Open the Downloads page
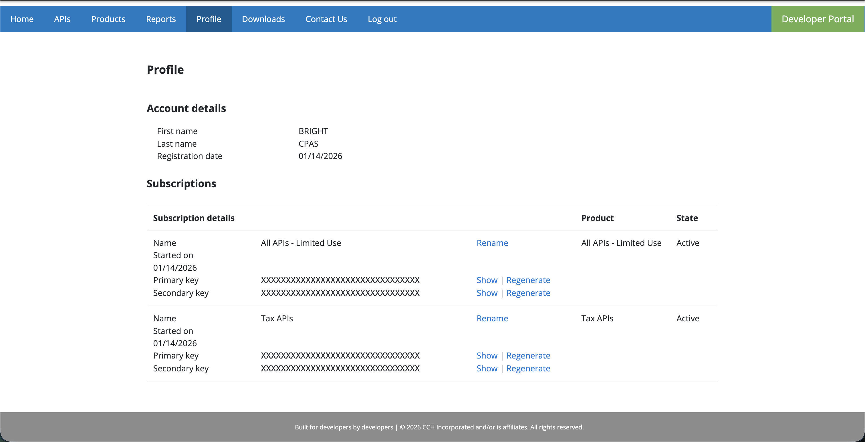The image size is (865, 442). [263, 19]
